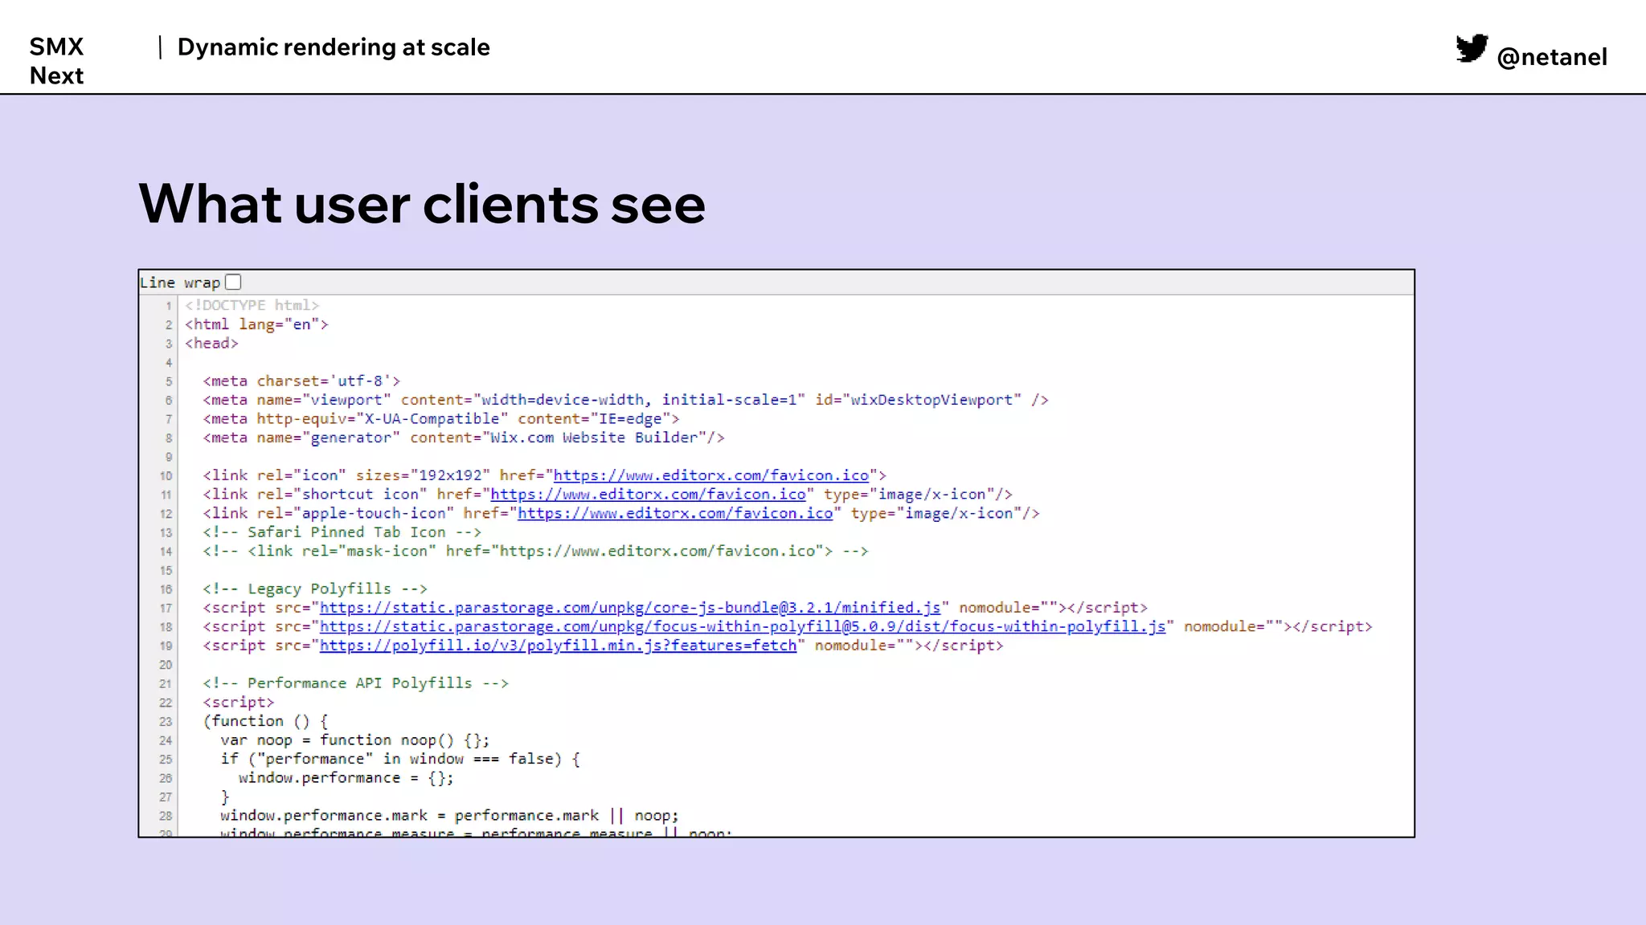Click the 'Legacy Polyfills' comment
The image size is (1646, 925).
(x=315, y=589)
